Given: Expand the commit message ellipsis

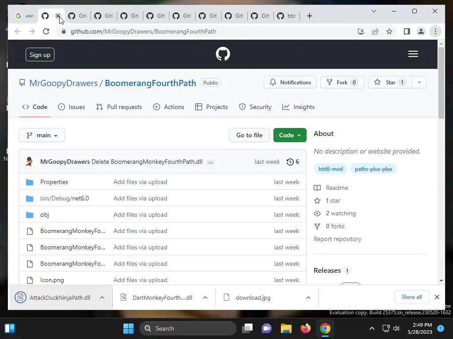Looking at the screenshot, I should pos(211,162).
